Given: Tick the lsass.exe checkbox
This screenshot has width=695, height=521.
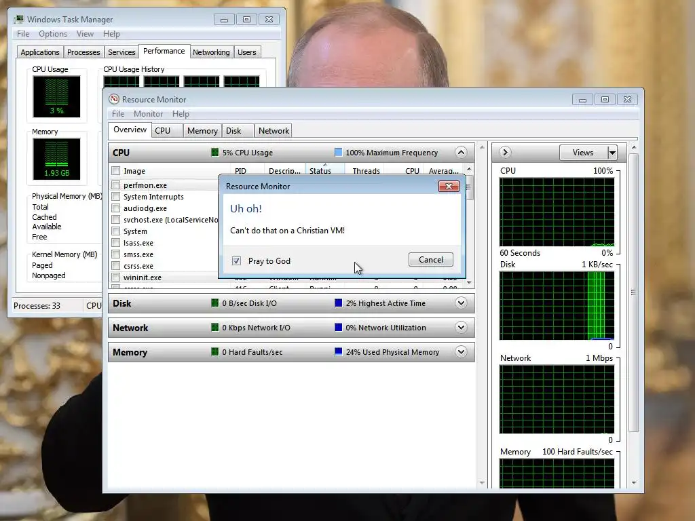Looking at the screenshot, I should 115,242.
